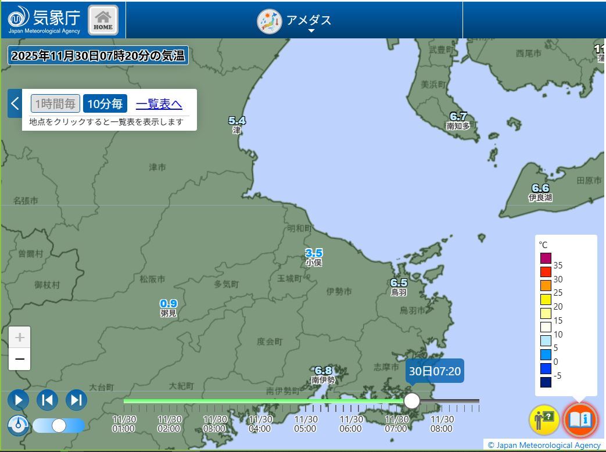The image size is (606, 452).
Task: Open the 一覧表へ link
Action: 159,104
